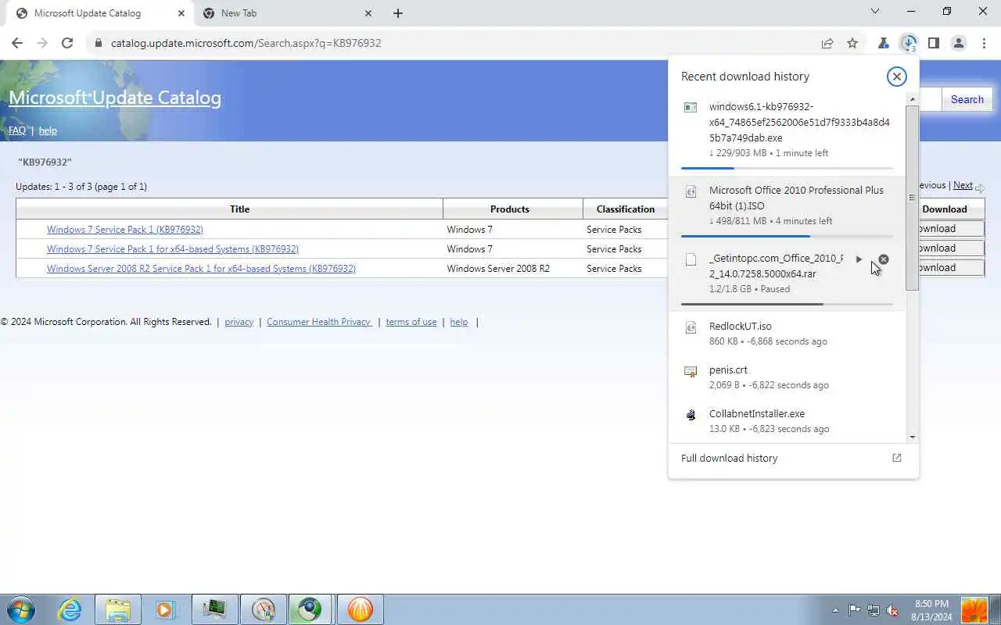Switch to the New Tab tab
This screenshot has width=1001, height=625.
coord(288,13)
